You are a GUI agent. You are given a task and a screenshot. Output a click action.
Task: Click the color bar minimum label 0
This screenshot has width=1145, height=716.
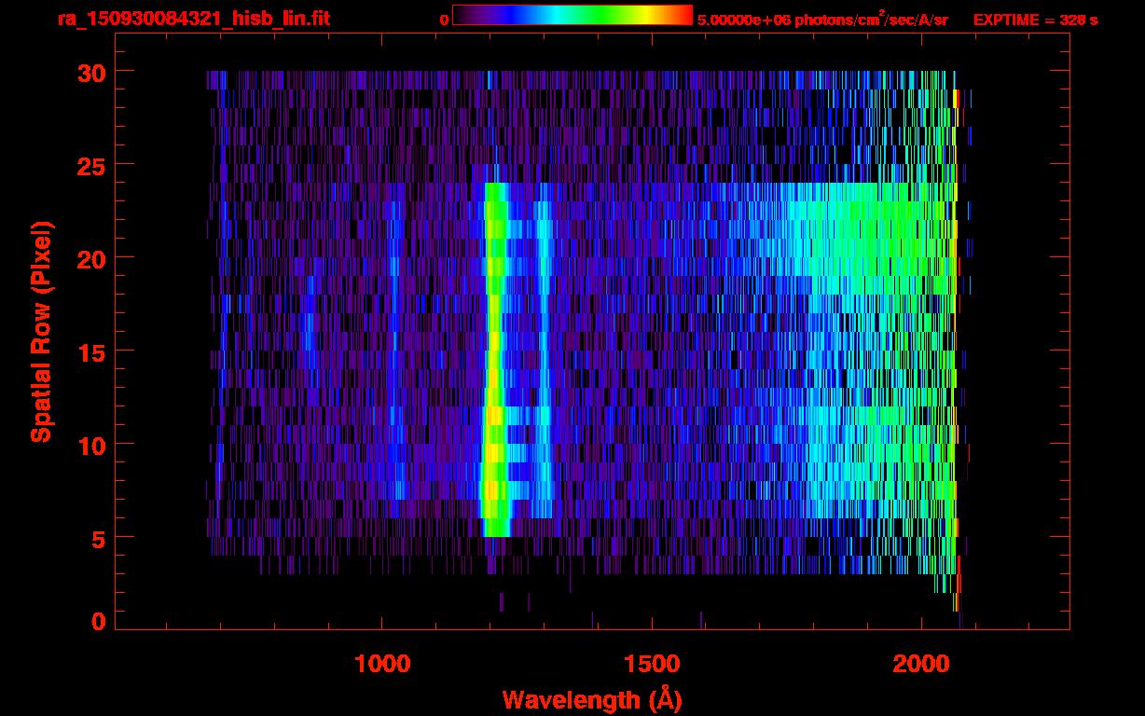coord(444,20)
